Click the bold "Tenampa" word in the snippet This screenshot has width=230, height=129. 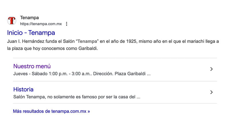click(x=88, y=41)
